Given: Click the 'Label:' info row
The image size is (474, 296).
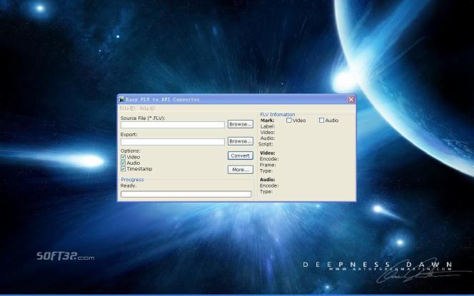Looking at the screenshot, I should 268,126.
